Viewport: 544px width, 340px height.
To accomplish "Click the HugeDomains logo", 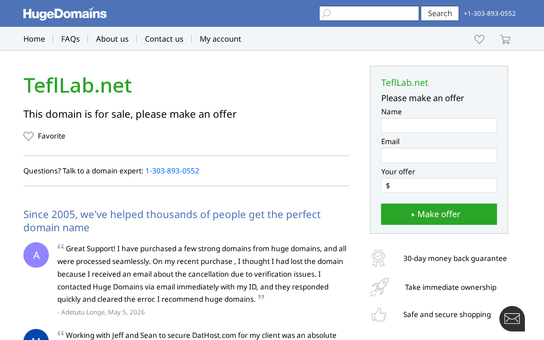I will pos(65,14).
